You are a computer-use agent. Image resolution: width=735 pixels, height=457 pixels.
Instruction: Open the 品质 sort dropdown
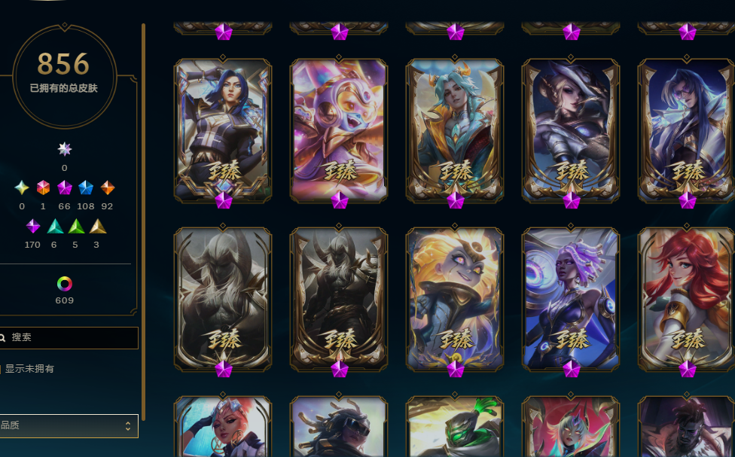69,425
